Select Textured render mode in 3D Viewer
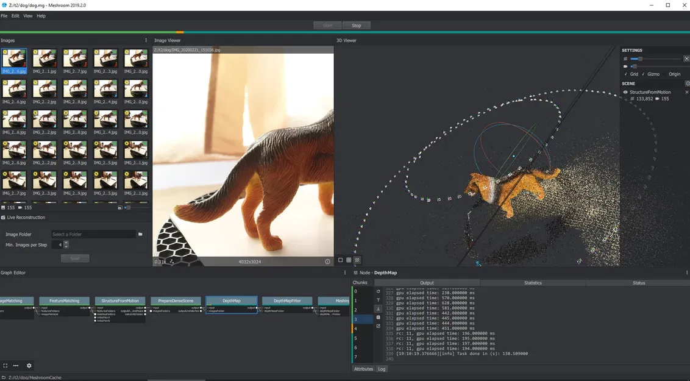Screen dimensions: 690x381 [357, 260]
